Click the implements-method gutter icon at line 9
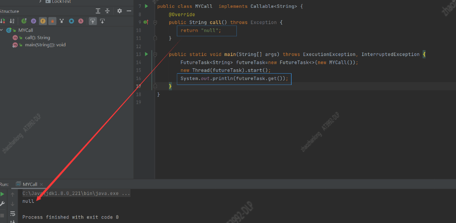Image resolution: width=456 pixels, height=223 pixels. point(146,22)
